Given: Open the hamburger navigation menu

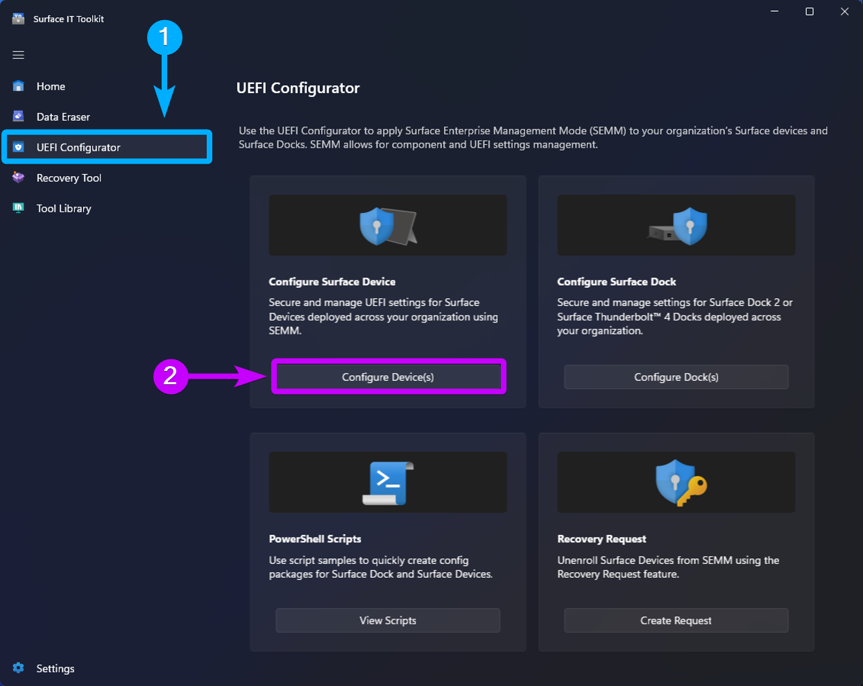Looking at the screenshot, I should [18, 55].
